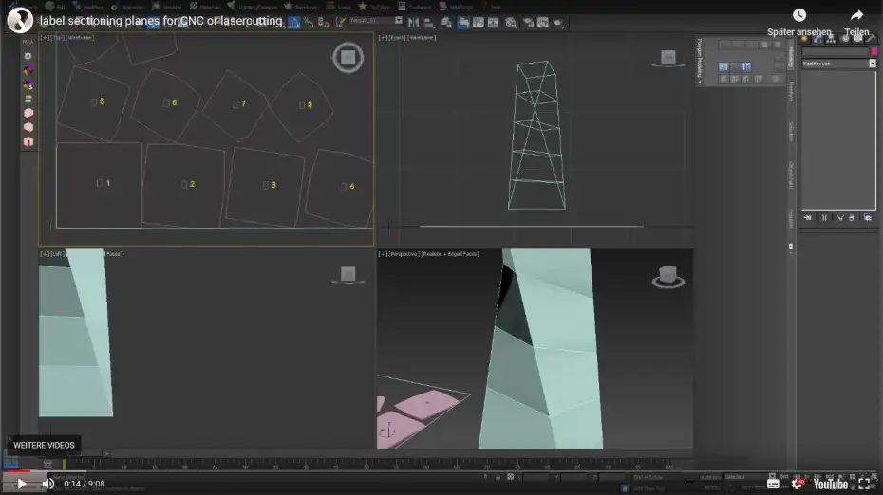This screenshot has height=495, width=883.
Task: Click the Mirror tool in main toolbar
Action: 413,22
